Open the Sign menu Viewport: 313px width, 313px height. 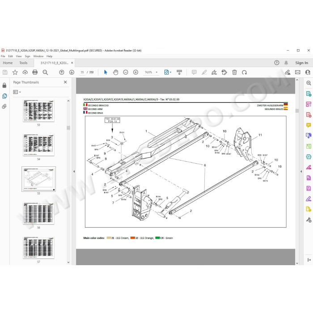(27, 56)
